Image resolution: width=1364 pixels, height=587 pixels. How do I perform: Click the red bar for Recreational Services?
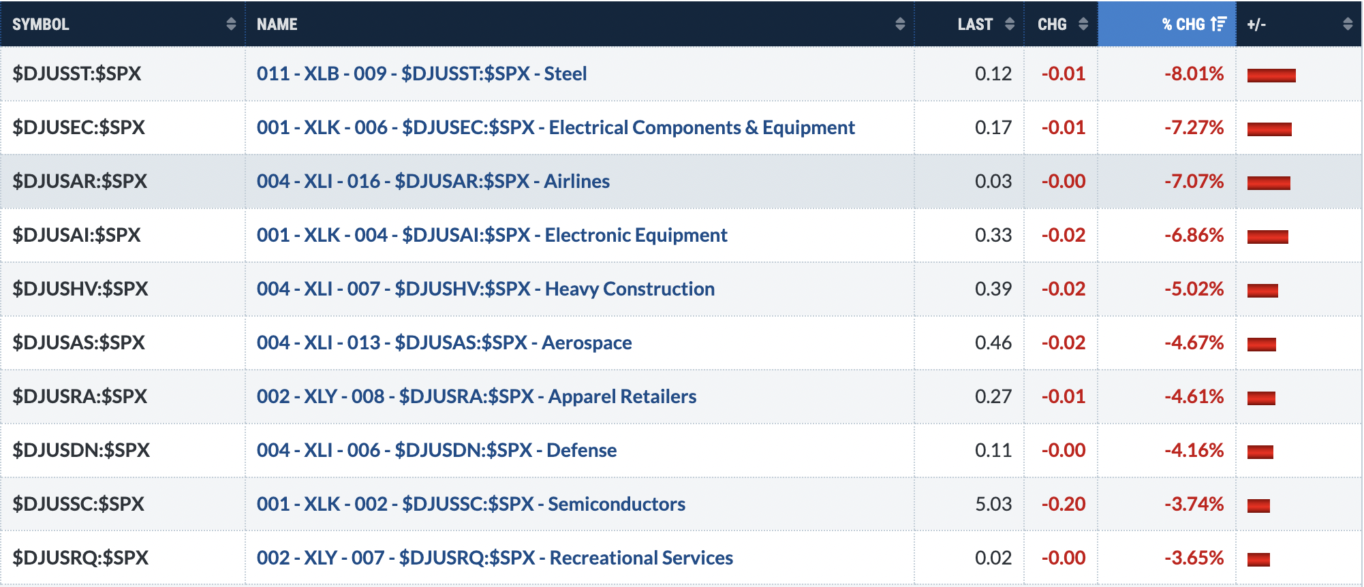pyautogui.click(x=1258, y=559)
